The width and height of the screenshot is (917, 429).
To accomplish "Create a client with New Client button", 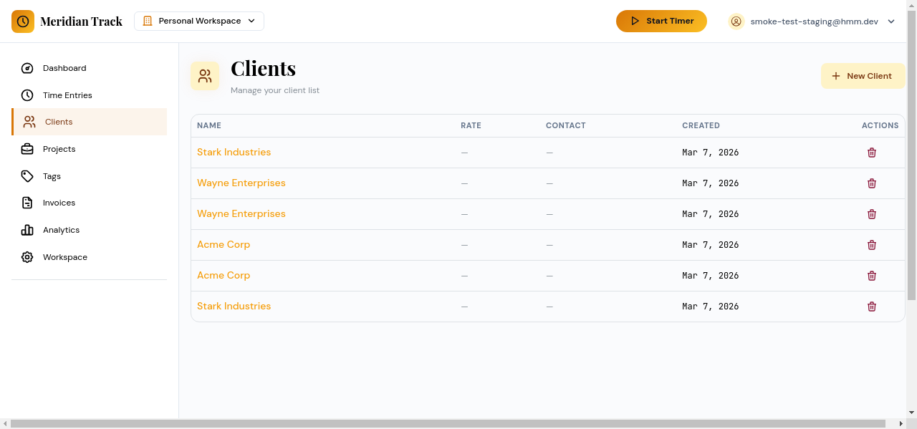I will coord(863,75).
